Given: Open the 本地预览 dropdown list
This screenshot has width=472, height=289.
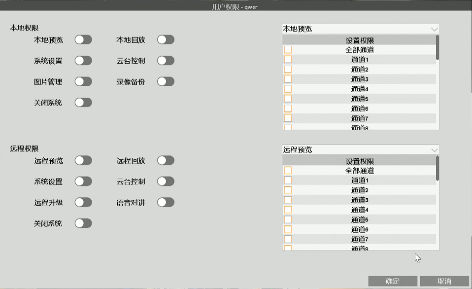Looking at the screenshot, I should (x=360, y=29).
